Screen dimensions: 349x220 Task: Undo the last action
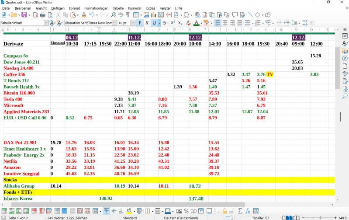click(92, 15)
